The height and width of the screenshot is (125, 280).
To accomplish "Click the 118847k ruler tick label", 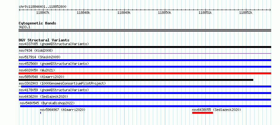I will tap(43, 13).
